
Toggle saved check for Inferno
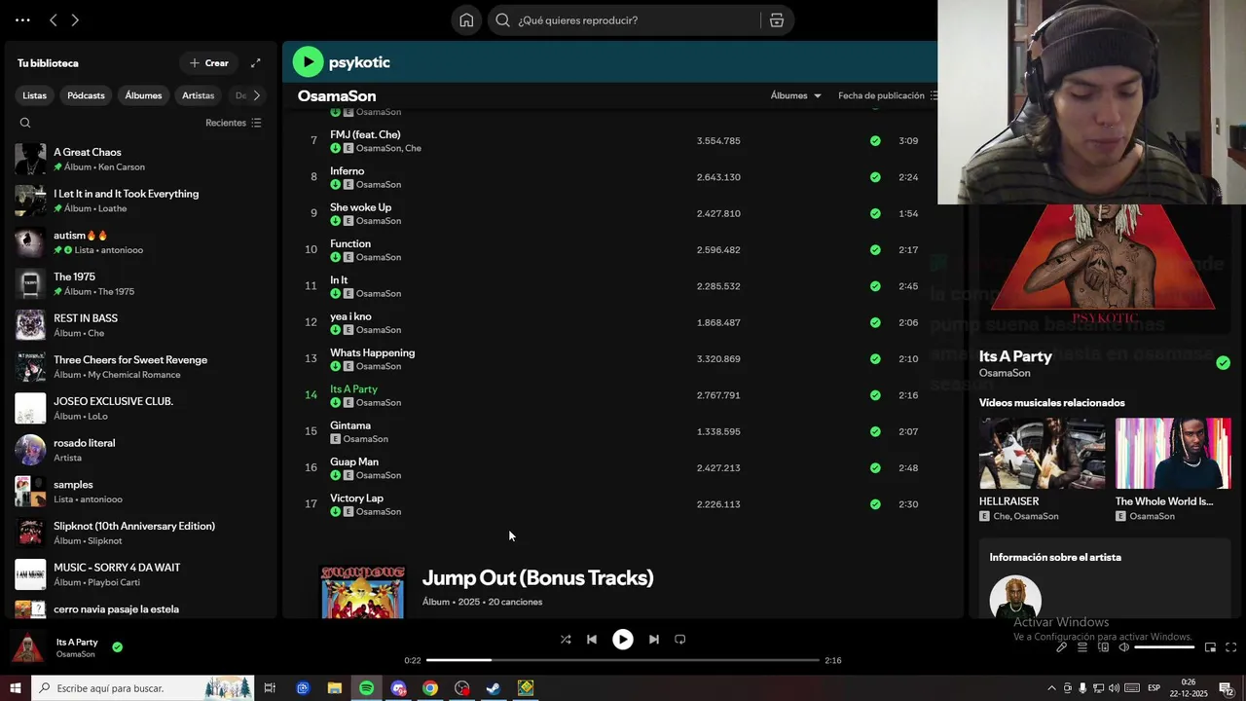pyautogui.click(x=875, y=177)
